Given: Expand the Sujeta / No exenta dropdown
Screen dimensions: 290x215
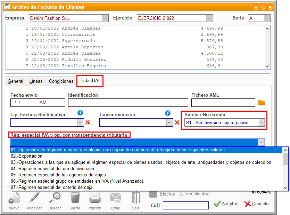Looking at the screenshot, I should [x=262, y=122].
